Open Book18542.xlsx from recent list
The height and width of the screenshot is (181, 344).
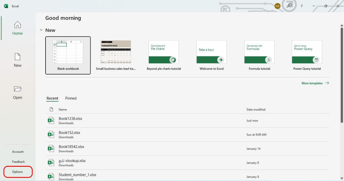[187, 148]
